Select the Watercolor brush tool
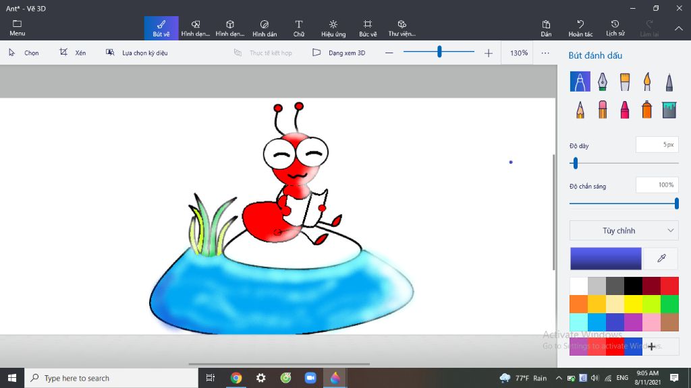 click(646, 82)
